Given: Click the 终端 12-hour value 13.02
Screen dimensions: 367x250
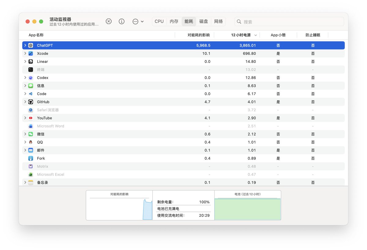Looking at the screenshot, I should click(x=251, y=70).
